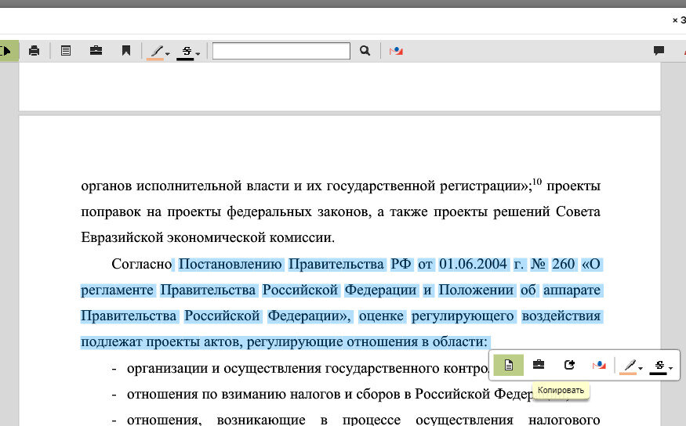Screen dimensions: 686x426
Task: Click the search input field
Action: [281, 51]
